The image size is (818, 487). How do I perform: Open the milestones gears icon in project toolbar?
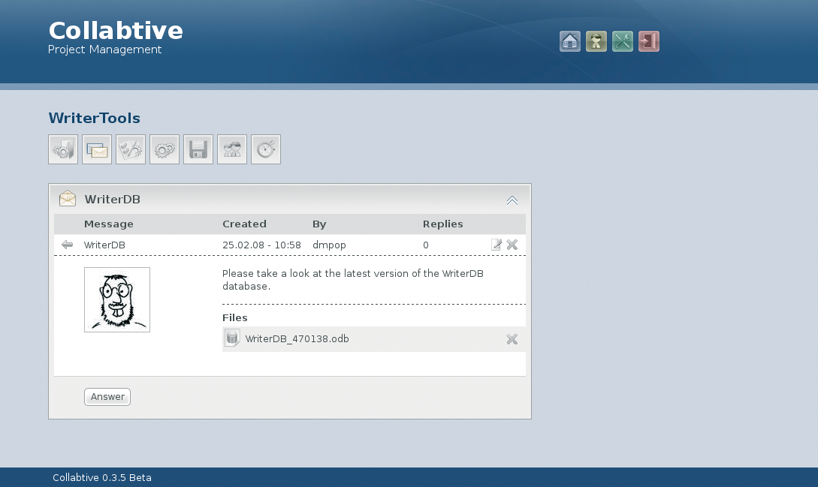pos(165,149)
